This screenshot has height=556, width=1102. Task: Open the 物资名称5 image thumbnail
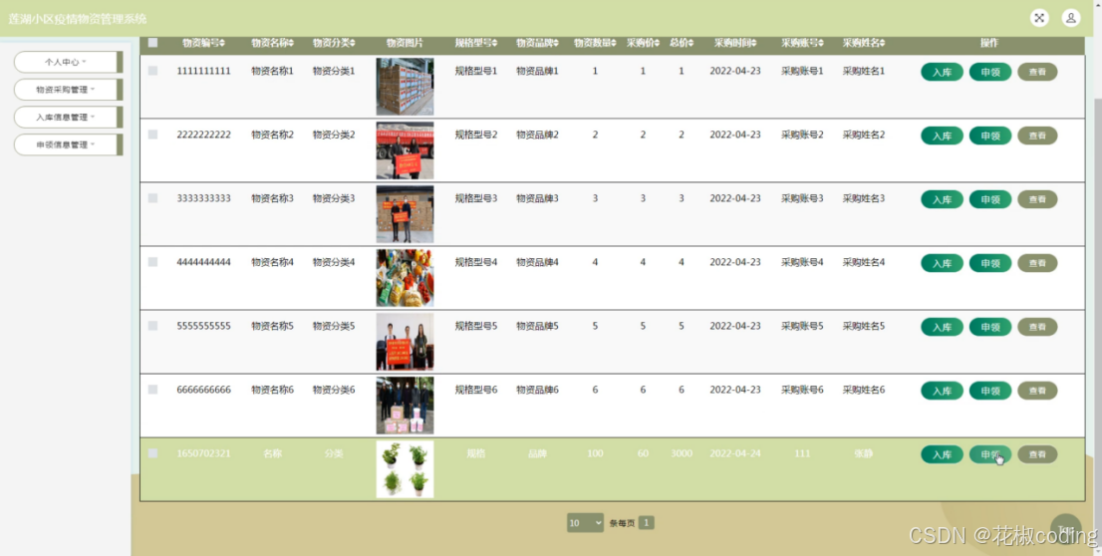click(405, 342)
